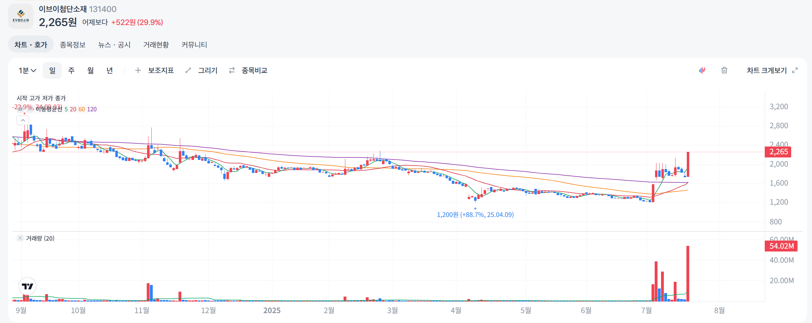Click the swap arrows icon beside 종목비교

pyautogui.click(x=232, y=70)
